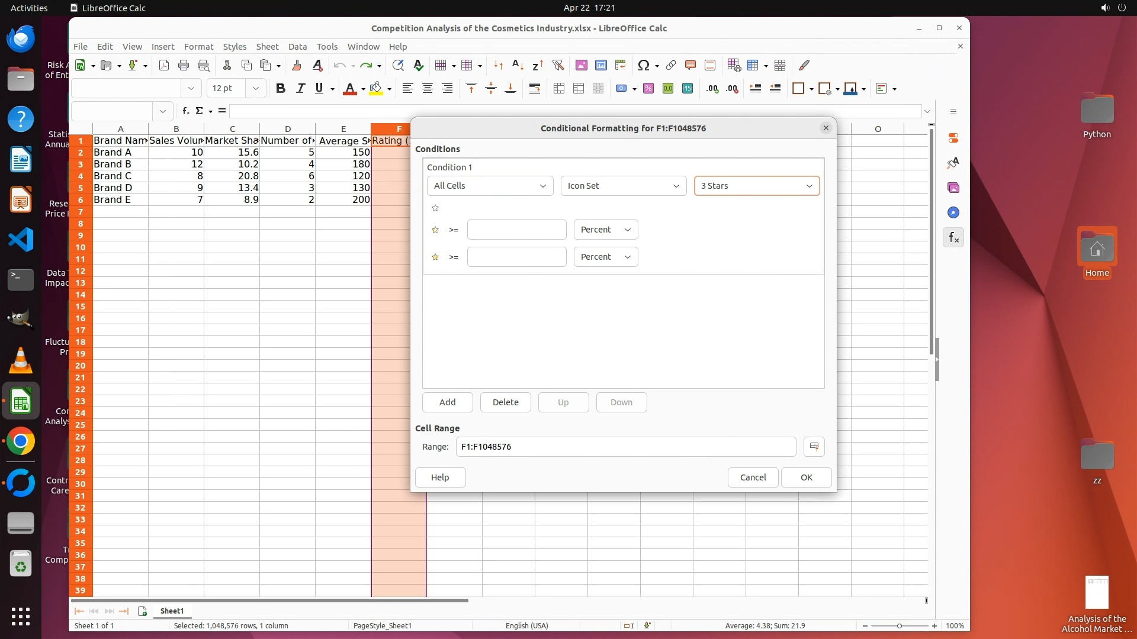Open the 3 Stars icon set dropdown
Viewport: 1137px width, 639px height.
[x=756, y=186]
